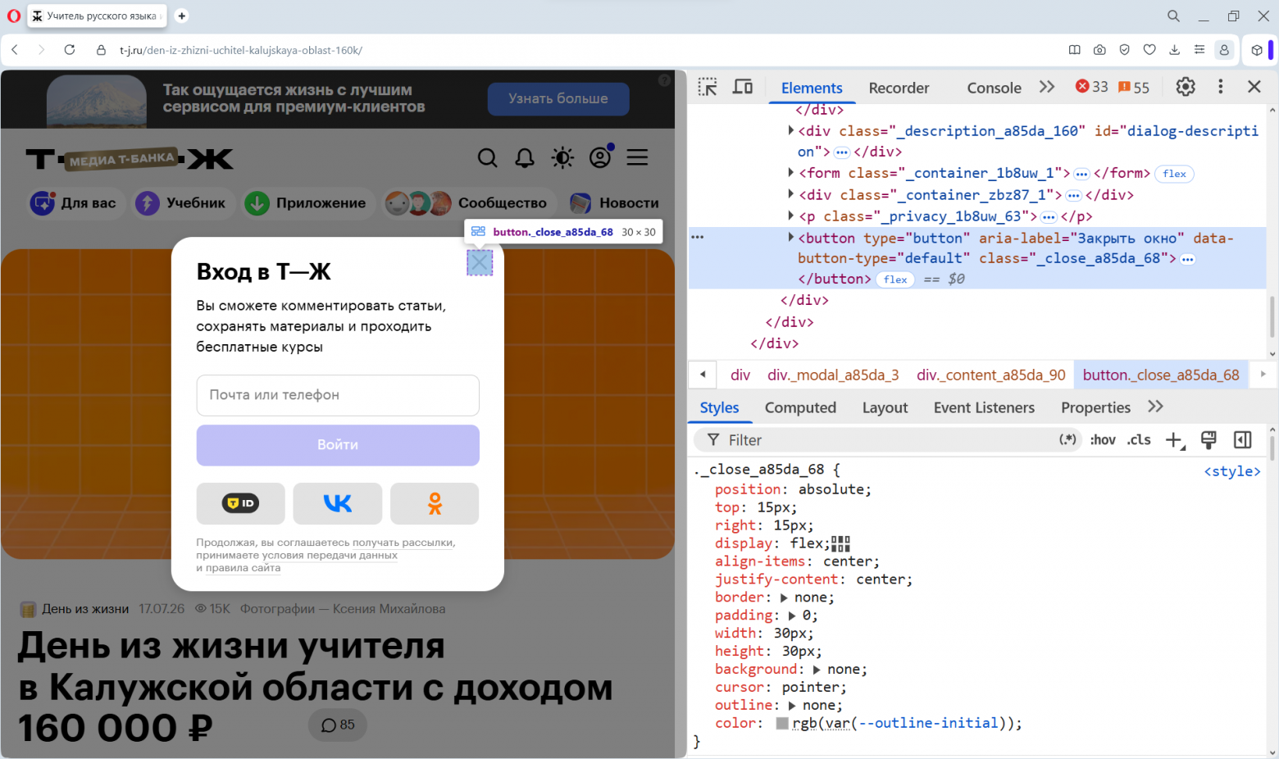Expand the padding property triangle

[x=792, y=616]
